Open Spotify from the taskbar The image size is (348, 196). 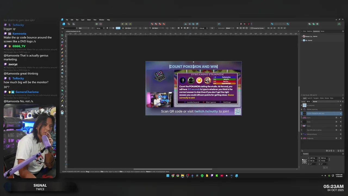pyautogui.click(x=202, y=176)
